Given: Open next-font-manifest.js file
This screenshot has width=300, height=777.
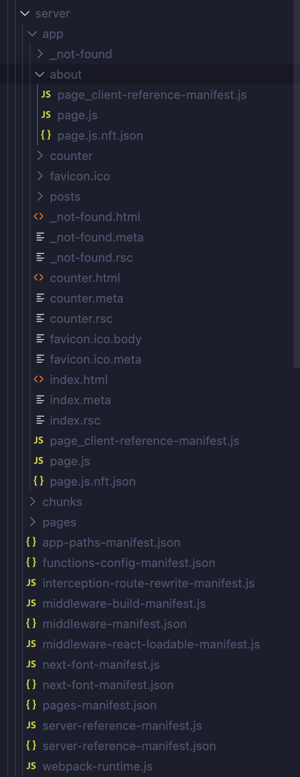Looking at the screenshot, I should pyautogui.click(x=101, y=665).
